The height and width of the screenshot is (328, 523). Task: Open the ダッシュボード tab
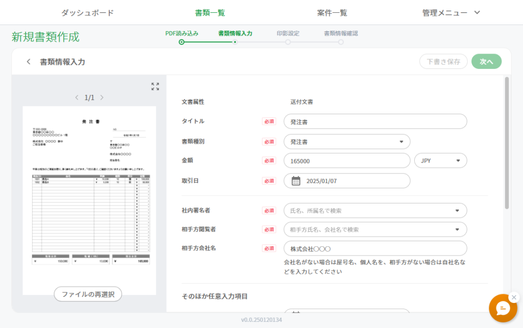tap(87, 13)
